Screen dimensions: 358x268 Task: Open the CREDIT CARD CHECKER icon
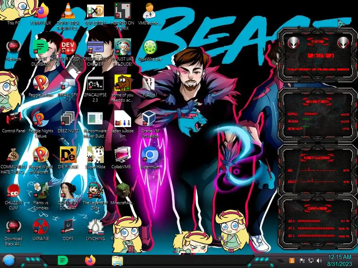(95, 52)
